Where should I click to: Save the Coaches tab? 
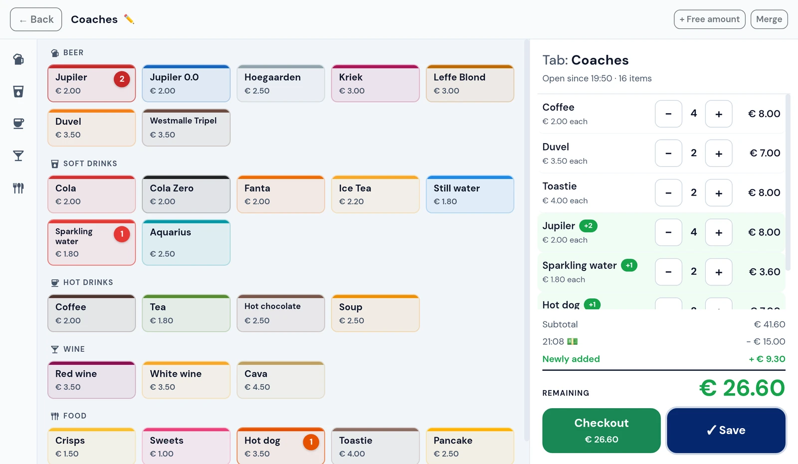(726, 431)
